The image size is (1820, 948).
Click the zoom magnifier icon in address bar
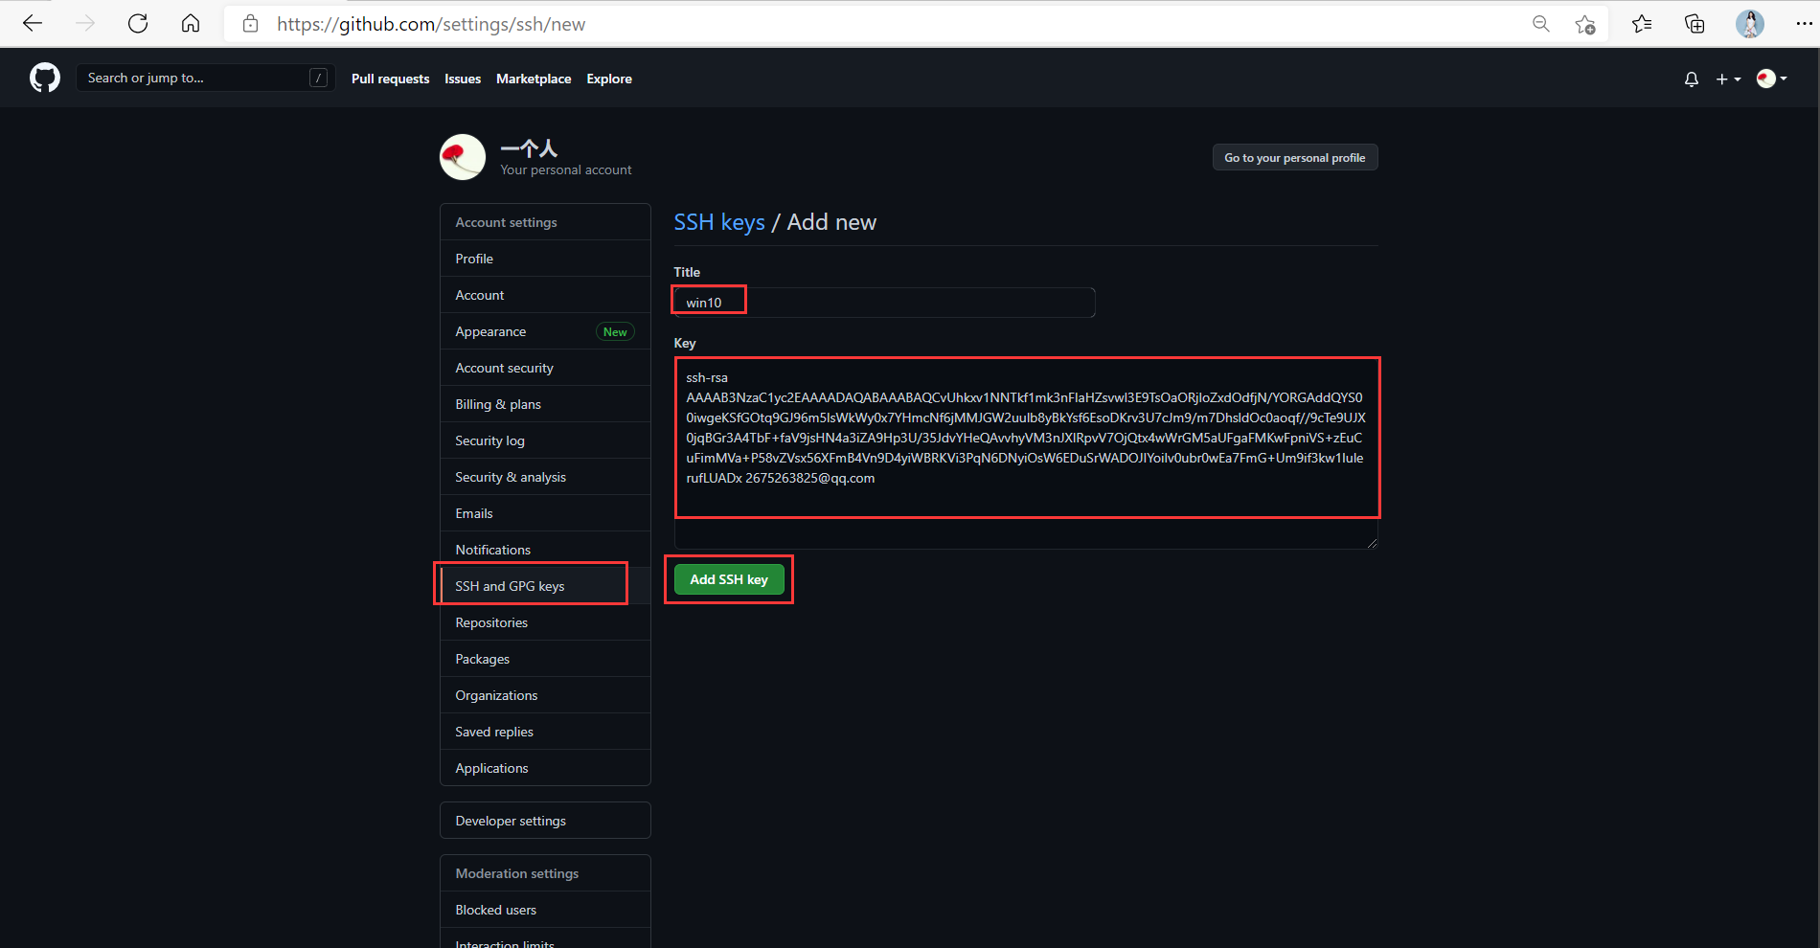pyautogui.click(x=1540, y=24)
